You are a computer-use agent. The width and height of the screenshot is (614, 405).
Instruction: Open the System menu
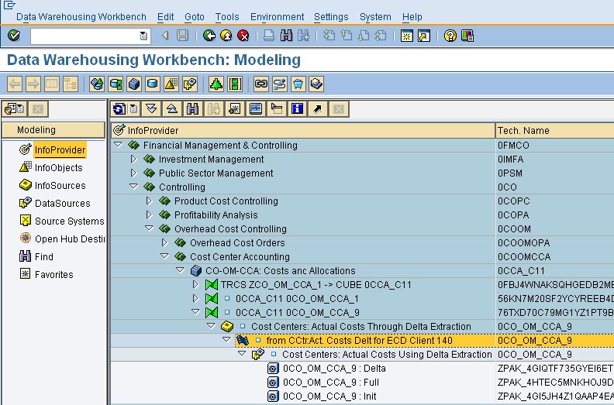(x=375, y=17)
